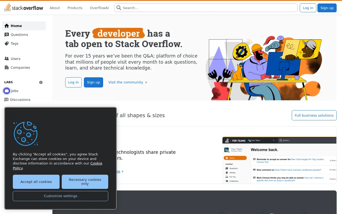Open OverflowAI in top navigation

pyautogui.click(x=99, y=8)
